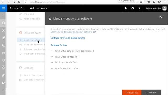Click New service request
The height and width of the screenshot is (95, 168).
coord(33,75)
